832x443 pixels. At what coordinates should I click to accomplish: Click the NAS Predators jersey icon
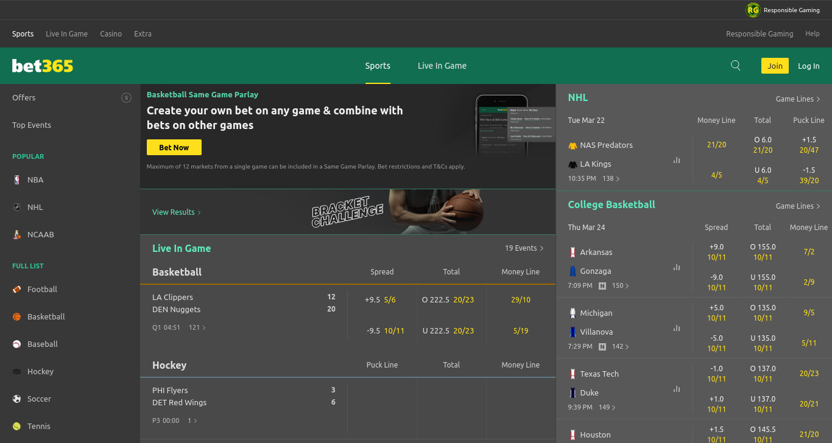click(x=573, y=145)
